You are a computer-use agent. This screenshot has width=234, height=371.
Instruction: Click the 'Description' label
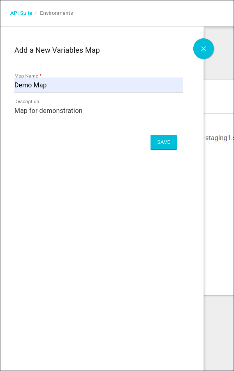tap(27, 101)
